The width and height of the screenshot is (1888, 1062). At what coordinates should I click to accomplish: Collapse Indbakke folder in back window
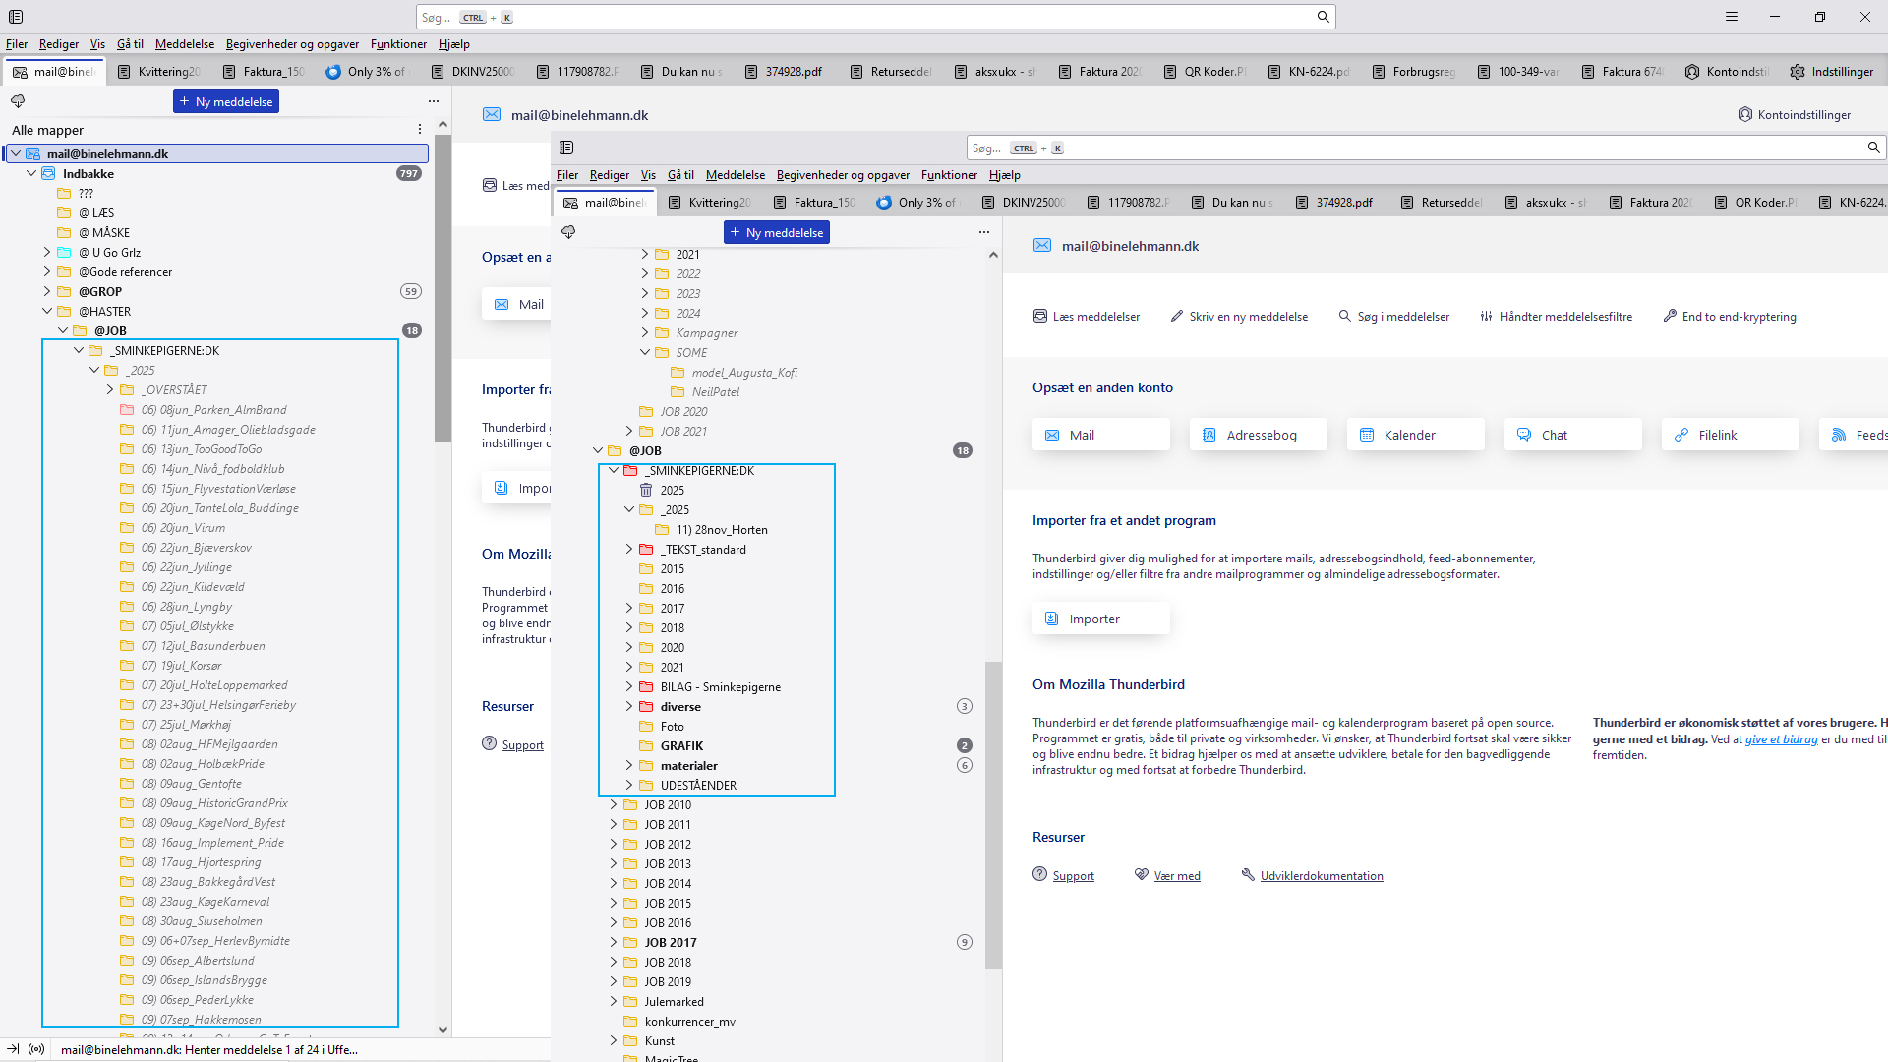tap(31, 173)
